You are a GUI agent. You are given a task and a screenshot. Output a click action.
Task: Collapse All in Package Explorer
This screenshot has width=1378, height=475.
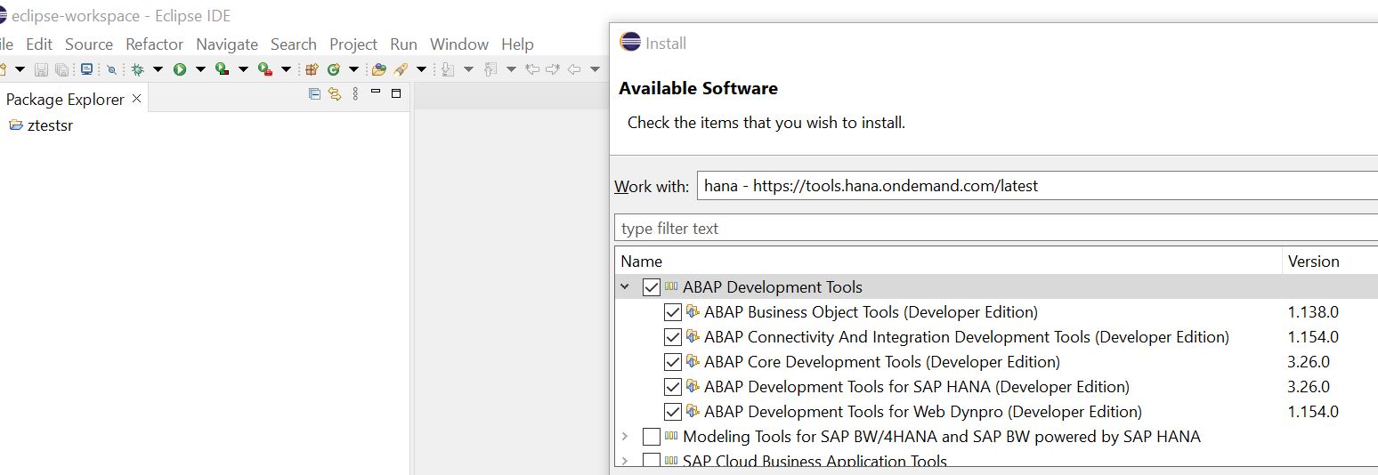314,93
